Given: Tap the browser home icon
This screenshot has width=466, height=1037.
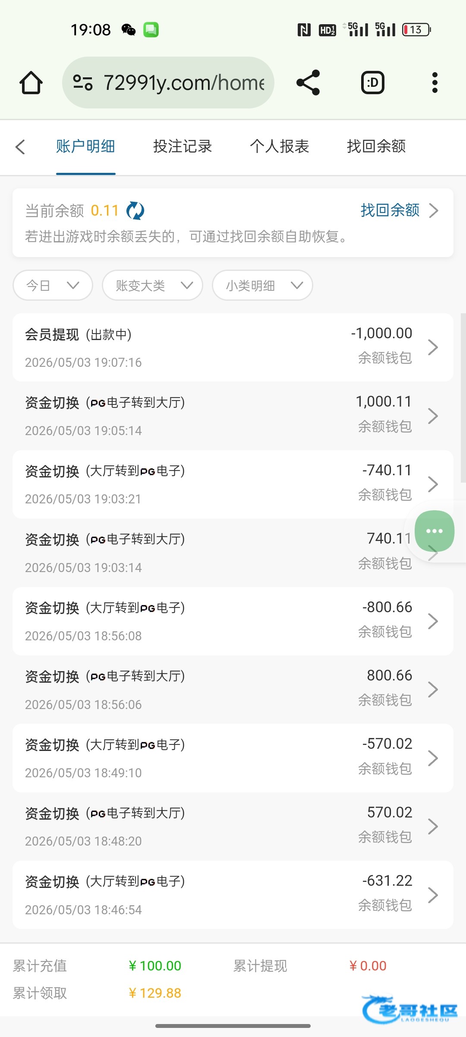Looking at the screenshot, I should (x=31, y=83).
